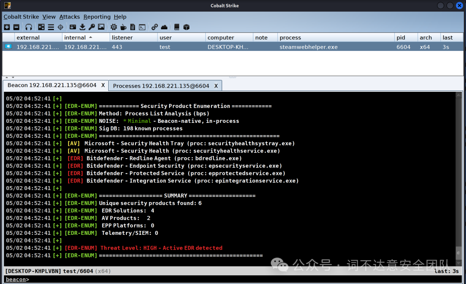The height and width of the screenshot is (284, 466).
Task: Close the Beacon tab with its X
Action: click(103, 85)
